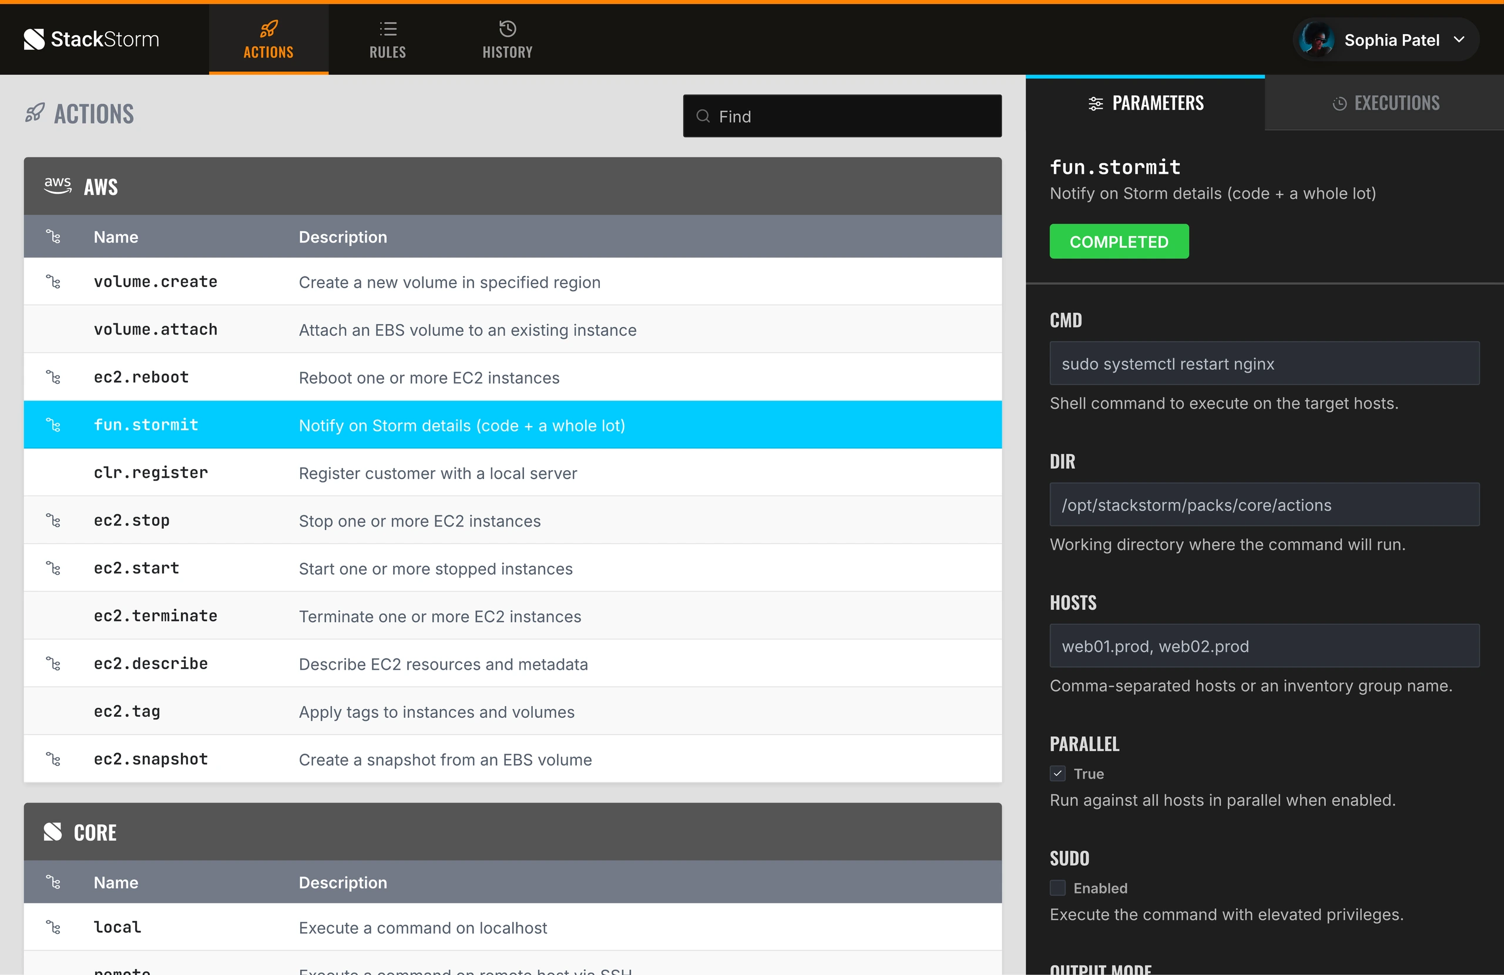This screenshot has width=1504, height=975.
Task: Click the StackStorm brand wordmark
Action: tap(105, 39)
